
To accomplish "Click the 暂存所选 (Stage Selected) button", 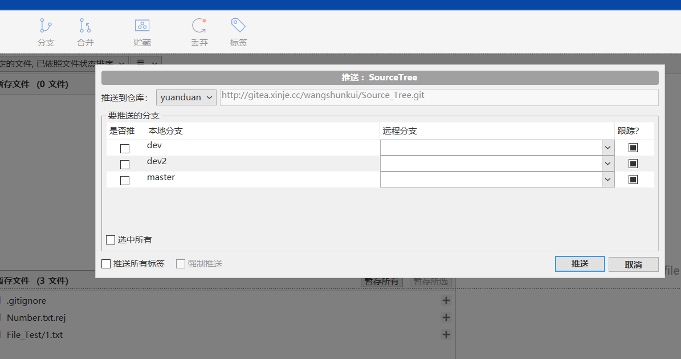I will point(431,282).
